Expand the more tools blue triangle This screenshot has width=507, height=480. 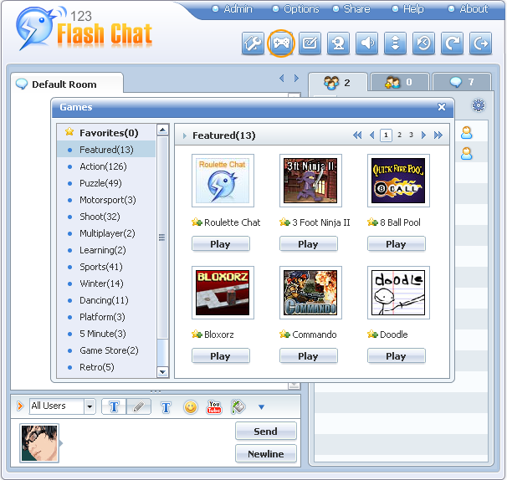(261, 407)
